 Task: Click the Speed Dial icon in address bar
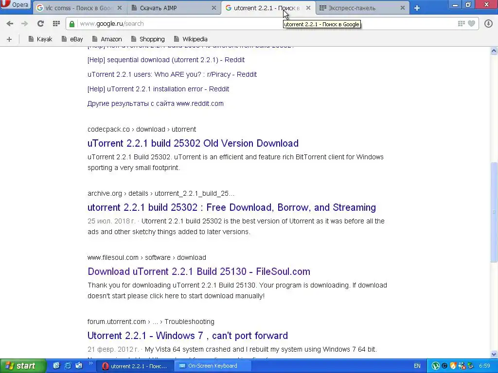pyautogui.click(x=461, y=23)
